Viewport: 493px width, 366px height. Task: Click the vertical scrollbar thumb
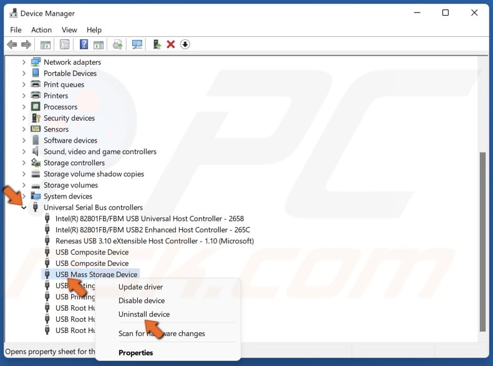tap(482, 242)
